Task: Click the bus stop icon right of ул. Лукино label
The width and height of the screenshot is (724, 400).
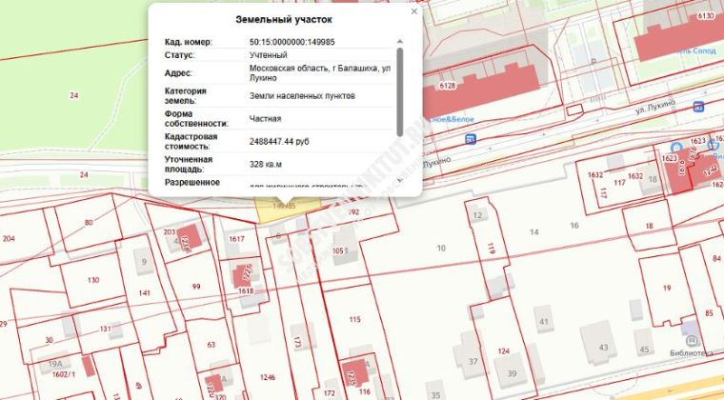Action: tap(698, 107)
